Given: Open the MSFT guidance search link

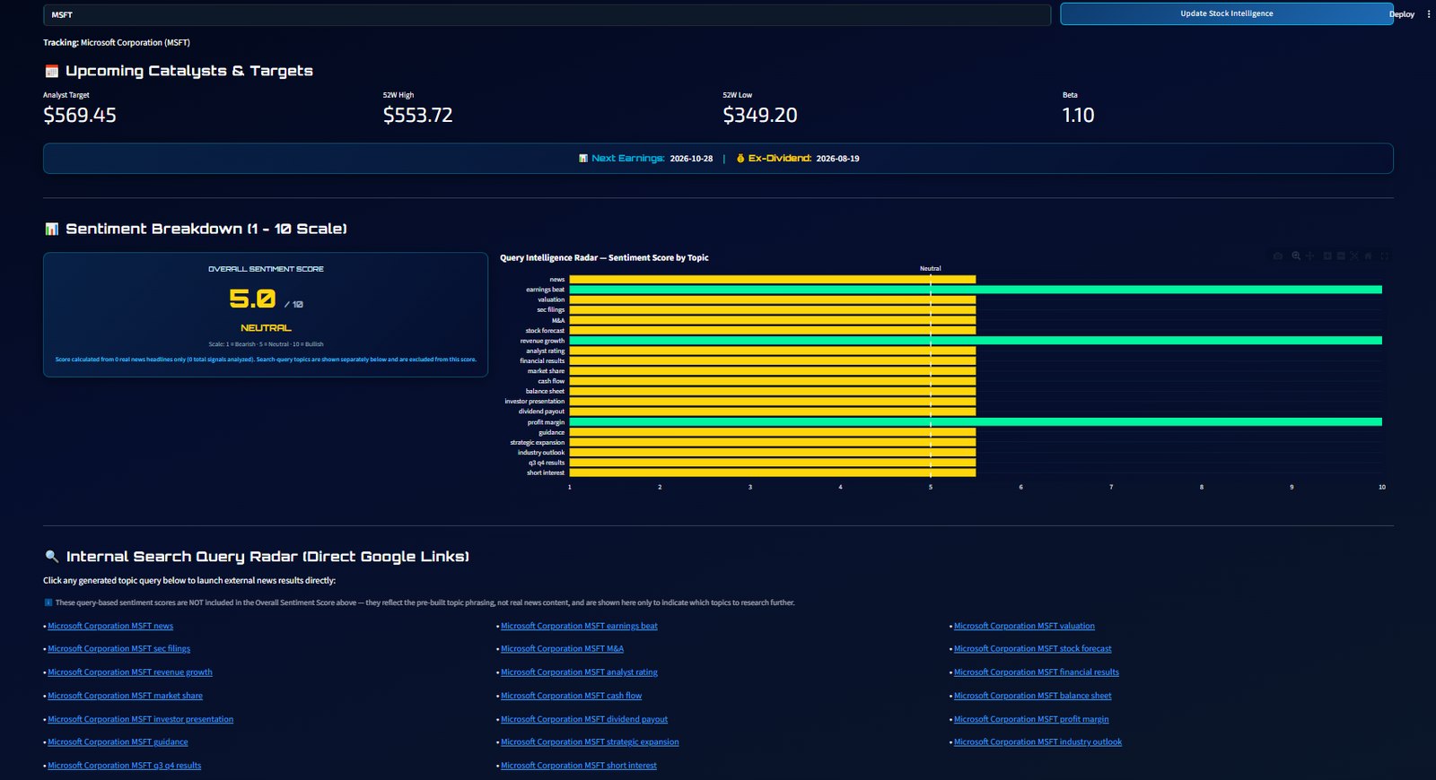Looking at the screenshot, I should tap(118, 742).
